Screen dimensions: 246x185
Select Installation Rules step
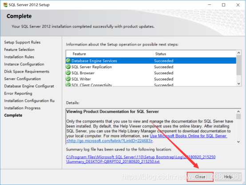(19, 57)
